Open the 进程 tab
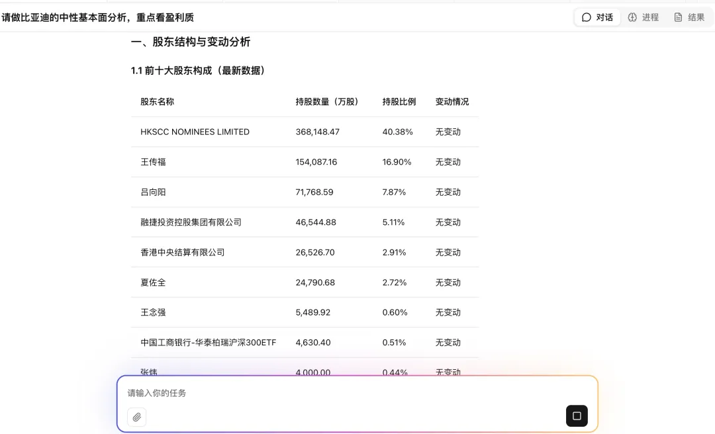 (643, 17)
